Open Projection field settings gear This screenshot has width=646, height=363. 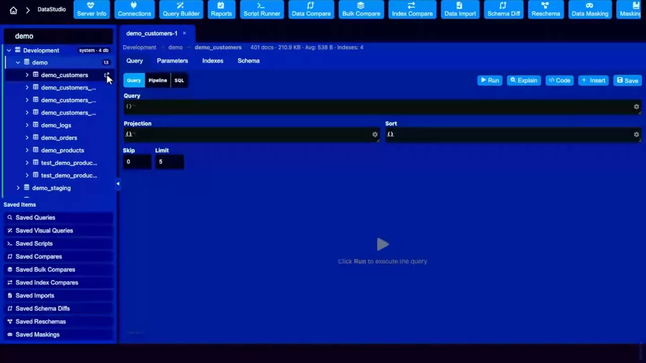click(375, 134)
